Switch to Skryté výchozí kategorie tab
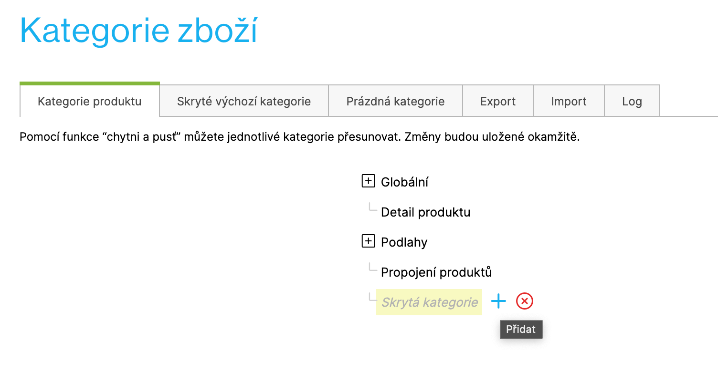This screenshot has height=373, width=718. coord(244,101)
